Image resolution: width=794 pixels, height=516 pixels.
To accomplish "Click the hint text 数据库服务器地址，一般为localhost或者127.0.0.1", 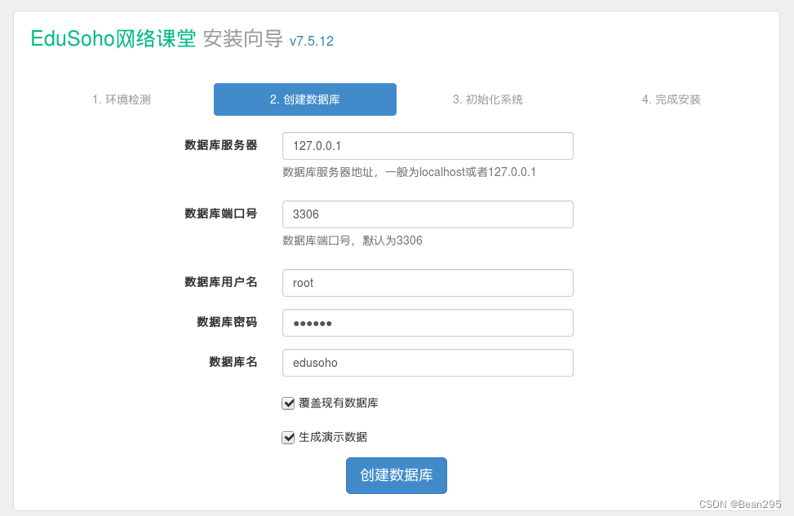I will 409,173.
